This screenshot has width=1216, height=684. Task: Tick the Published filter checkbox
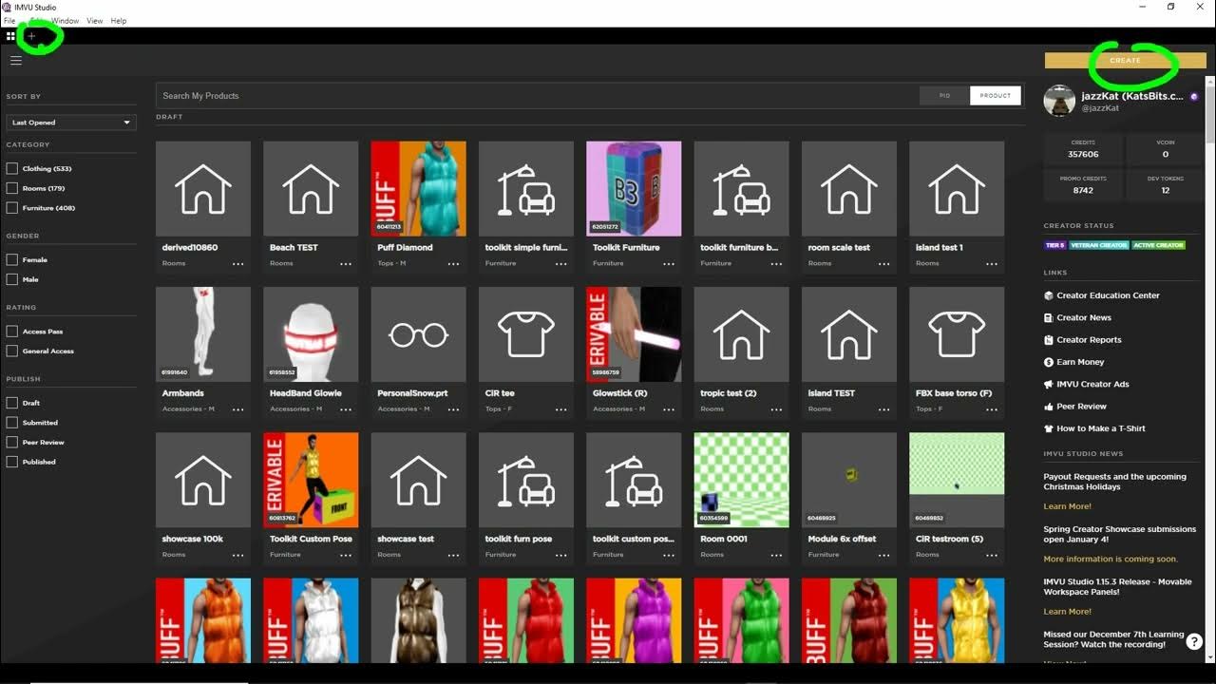tap(12, 462)
